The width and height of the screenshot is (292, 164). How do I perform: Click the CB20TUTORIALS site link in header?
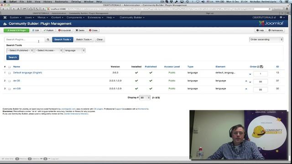coord(264,17)
